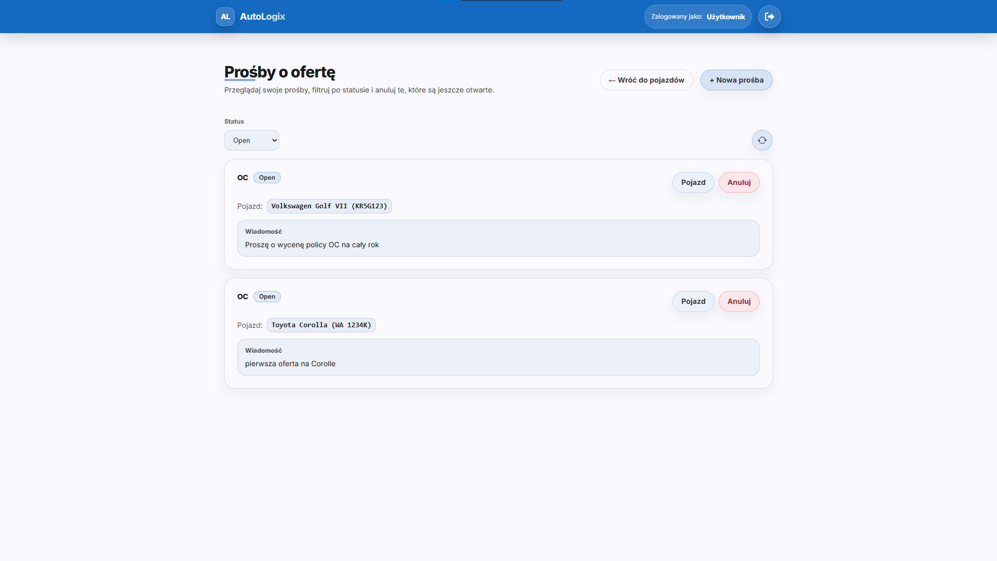Click the AL logo badge
The height and width of the screenshot is (561, 997).
pos(225,17)
